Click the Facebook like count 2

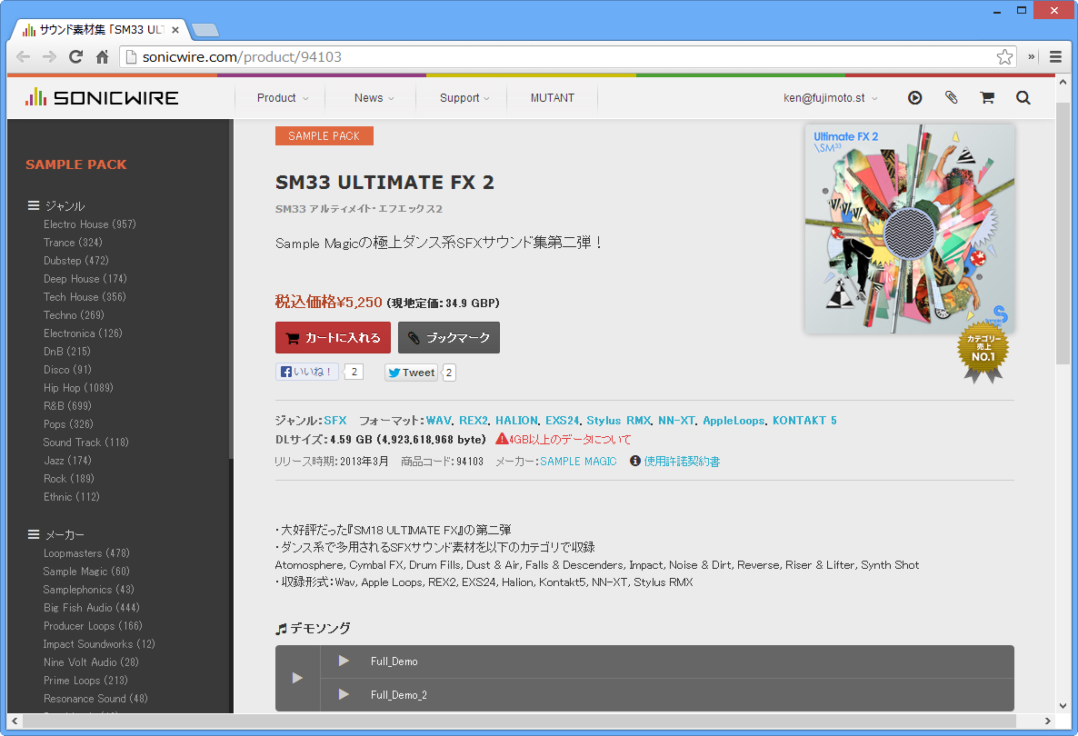coord(354,372)
